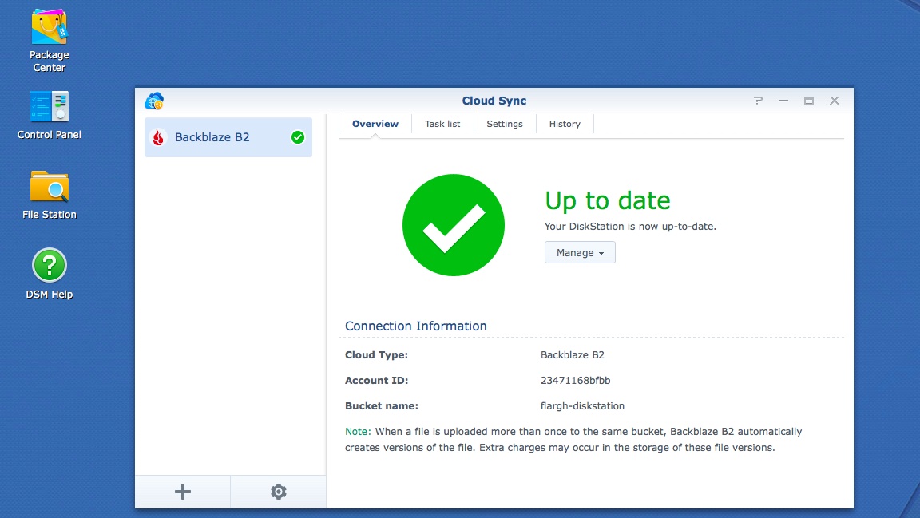
Task: Open the History tab
Action: click(565, 124)
